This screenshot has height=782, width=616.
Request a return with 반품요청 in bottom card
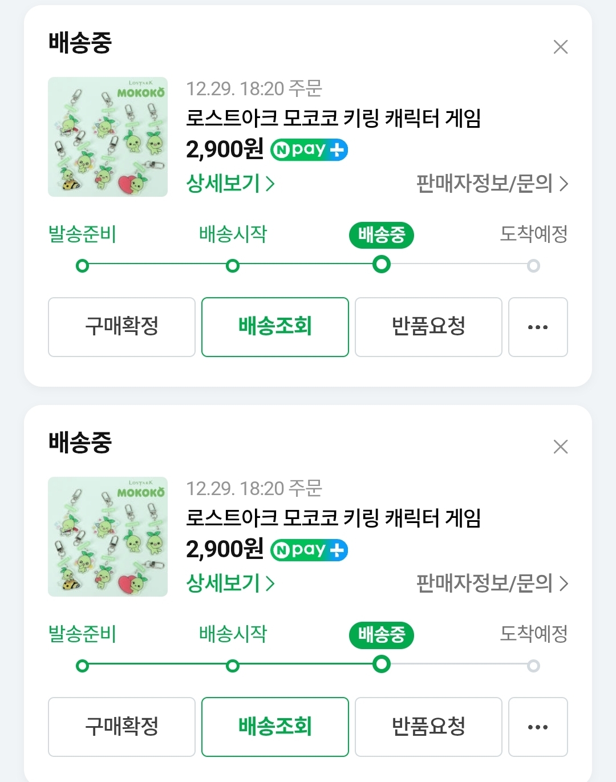click(428, 727)
